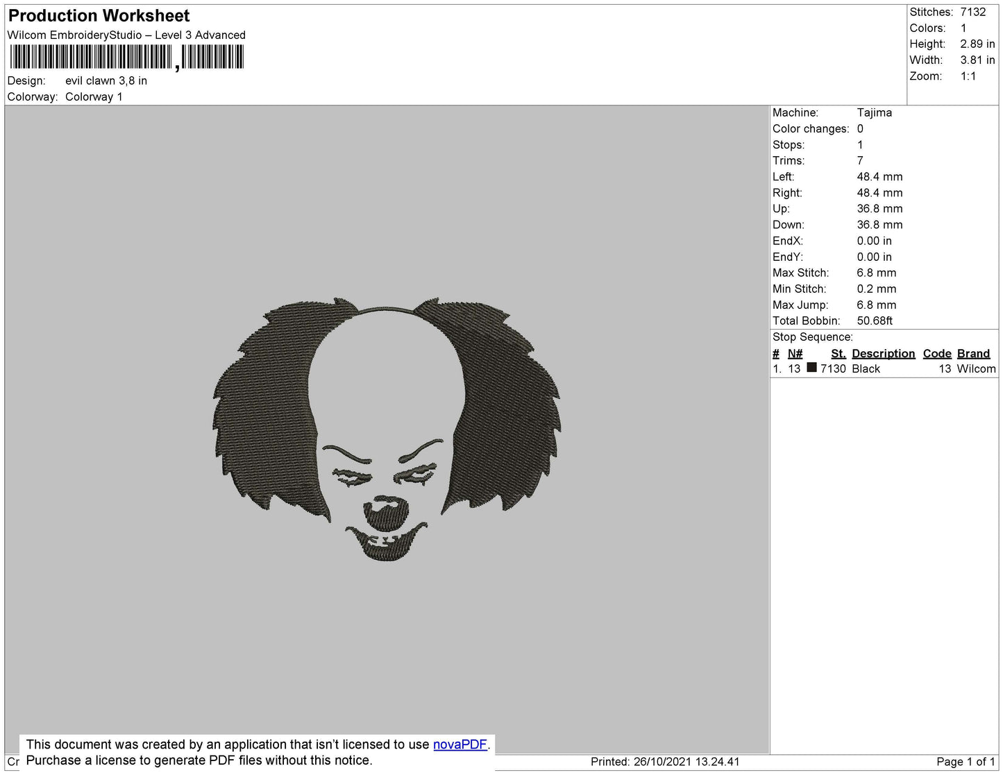This screenshot has width=1003, height=775.
Task: Click the design barcode image
Action: pos(126,57)
